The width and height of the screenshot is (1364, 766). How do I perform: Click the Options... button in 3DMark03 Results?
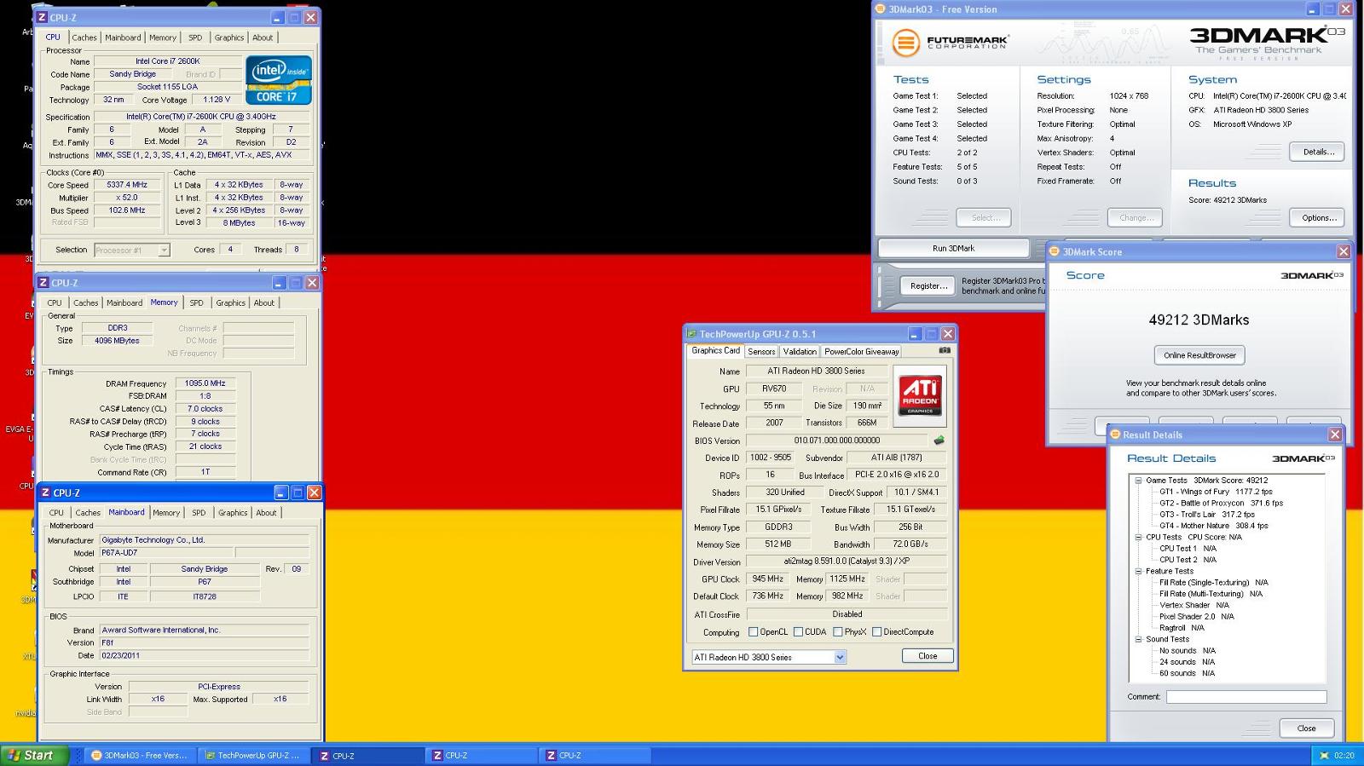[x=1318, y=217]
